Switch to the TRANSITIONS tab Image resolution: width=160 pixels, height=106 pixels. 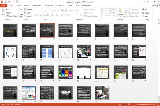tap(37, 6)
